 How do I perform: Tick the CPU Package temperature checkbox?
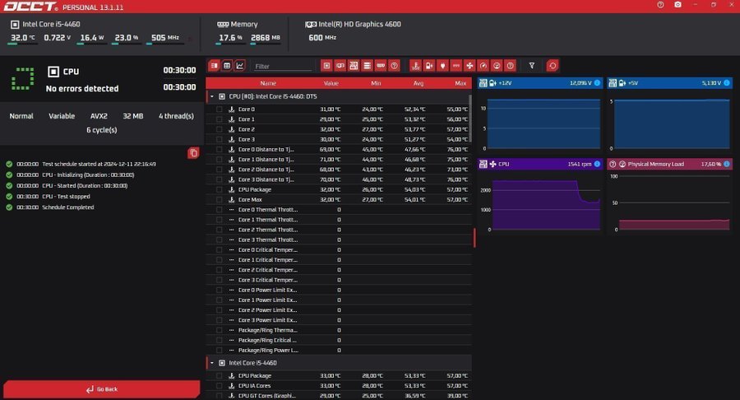click(x=220, y=189)
